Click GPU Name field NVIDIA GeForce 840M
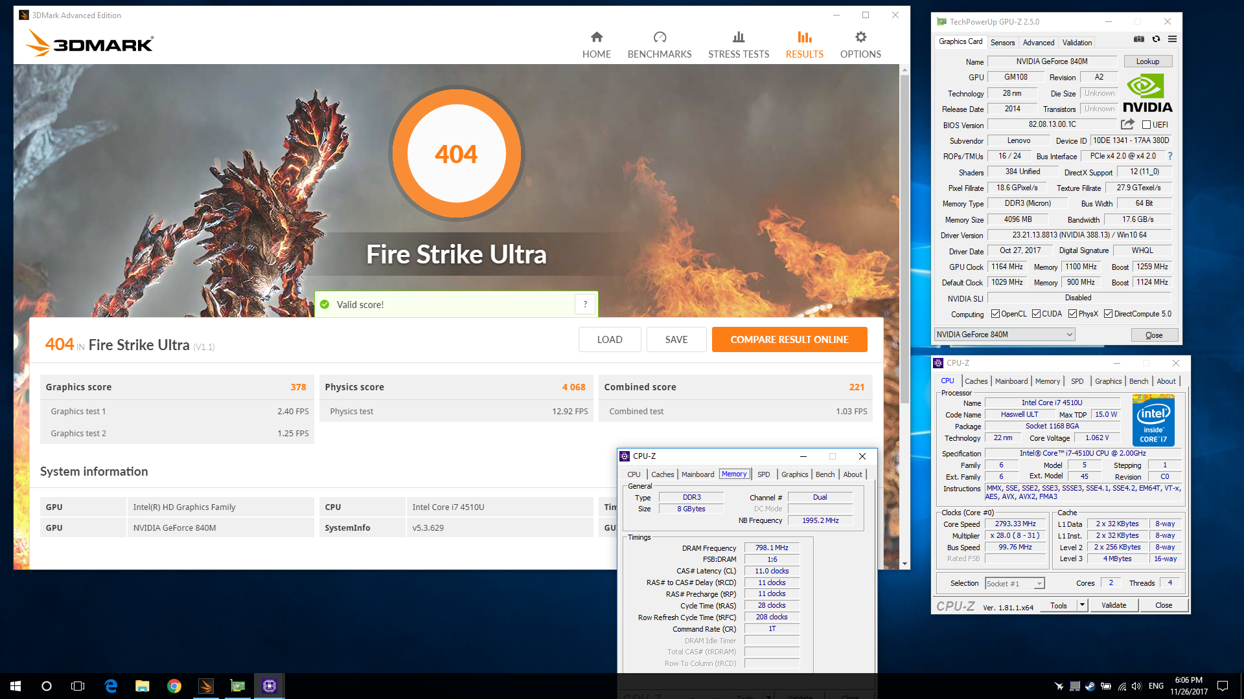The image size is (1244, 699). (x=1052, y=61)
